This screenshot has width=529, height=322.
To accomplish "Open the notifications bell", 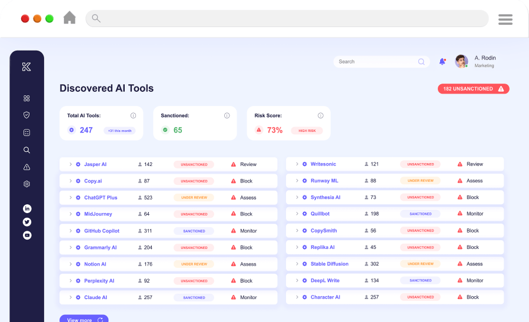I will click(x=442, y=61).
